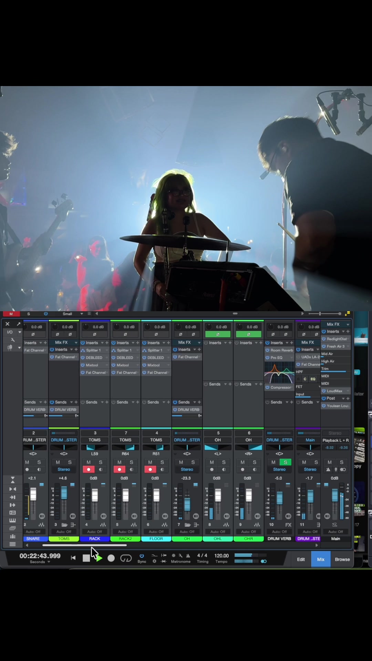Detach the mixer with the arrow icon
The width and height of the screenshot is (372, 661).
[x=18, y=324]
